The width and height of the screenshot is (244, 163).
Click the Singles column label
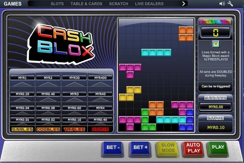coord(22,129)
